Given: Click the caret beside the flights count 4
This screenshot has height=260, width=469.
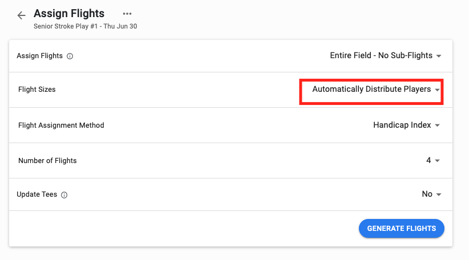Looking at the screenshot, I should click(438, 161).
